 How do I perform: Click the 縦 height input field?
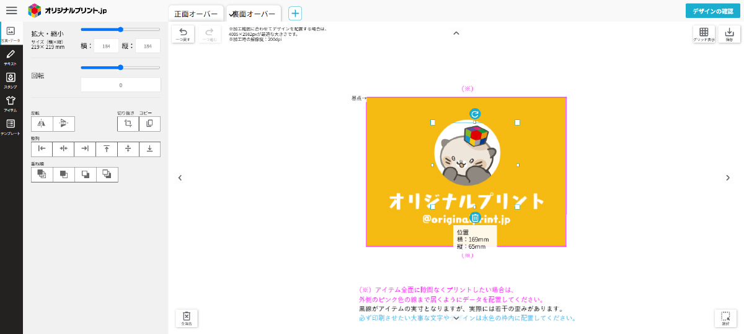point(148,46)
